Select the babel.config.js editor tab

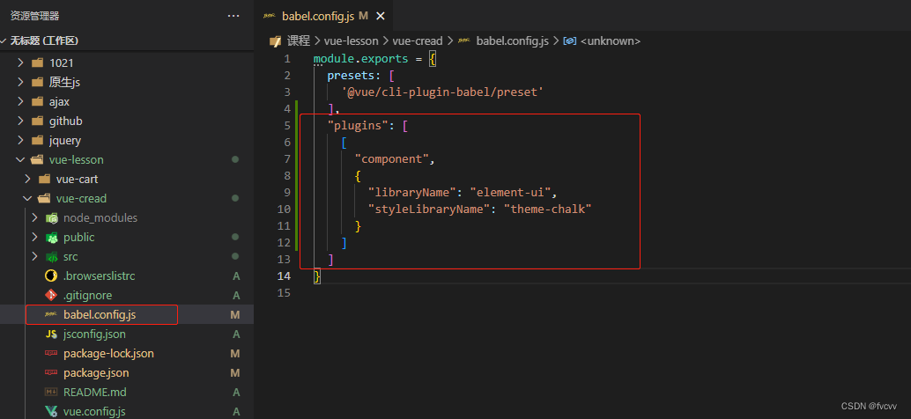coord(323,16)
